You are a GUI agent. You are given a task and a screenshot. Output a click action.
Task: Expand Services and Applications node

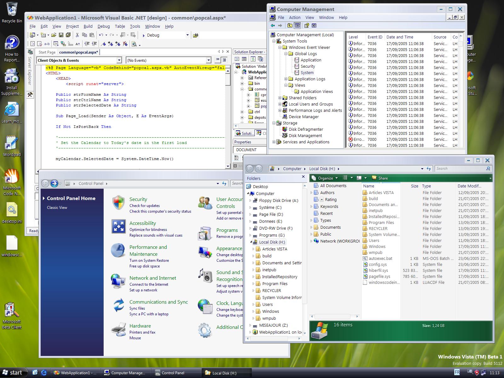(x=274, y=142)
